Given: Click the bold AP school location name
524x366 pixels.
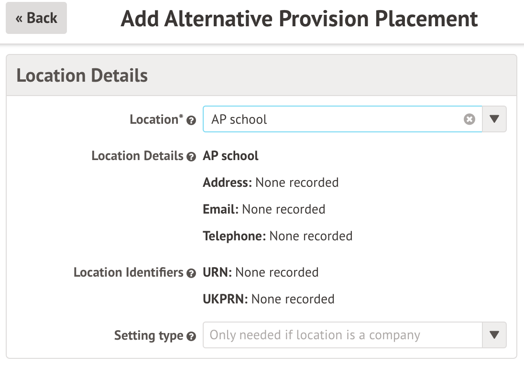Looking at the screenshot, I should [x=230, y=156].
